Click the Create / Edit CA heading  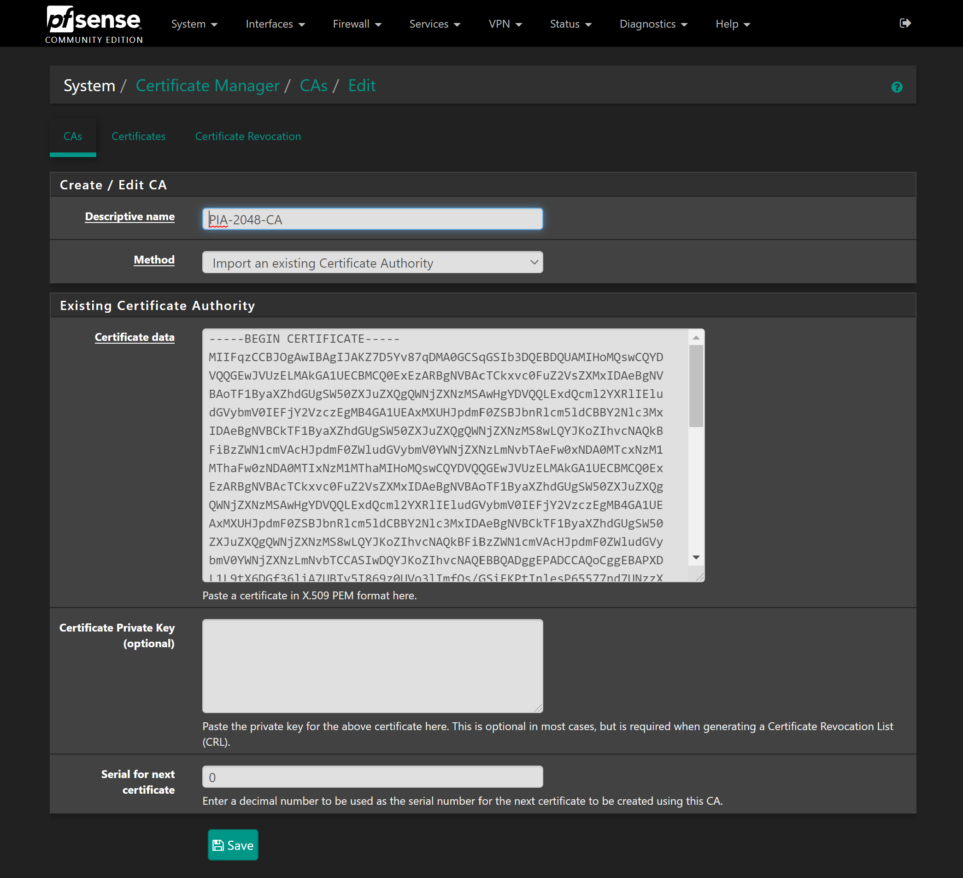point(113,185)
